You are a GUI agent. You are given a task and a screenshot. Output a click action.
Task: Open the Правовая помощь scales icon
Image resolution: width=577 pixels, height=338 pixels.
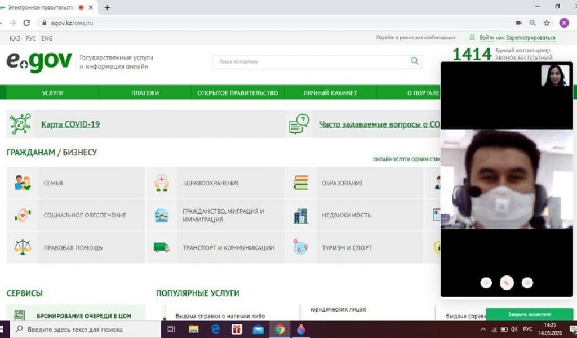point(23,247)
